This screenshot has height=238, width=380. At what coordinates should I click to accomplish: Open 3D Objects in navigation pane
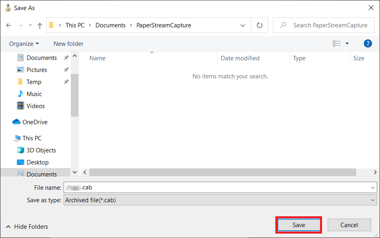click(x=41, y=150)
